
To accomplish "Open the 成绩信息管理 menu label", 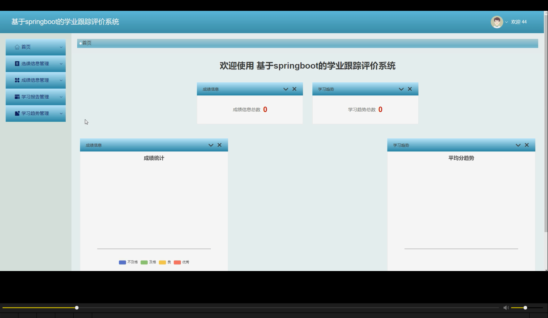I will [x=35, y=80].
